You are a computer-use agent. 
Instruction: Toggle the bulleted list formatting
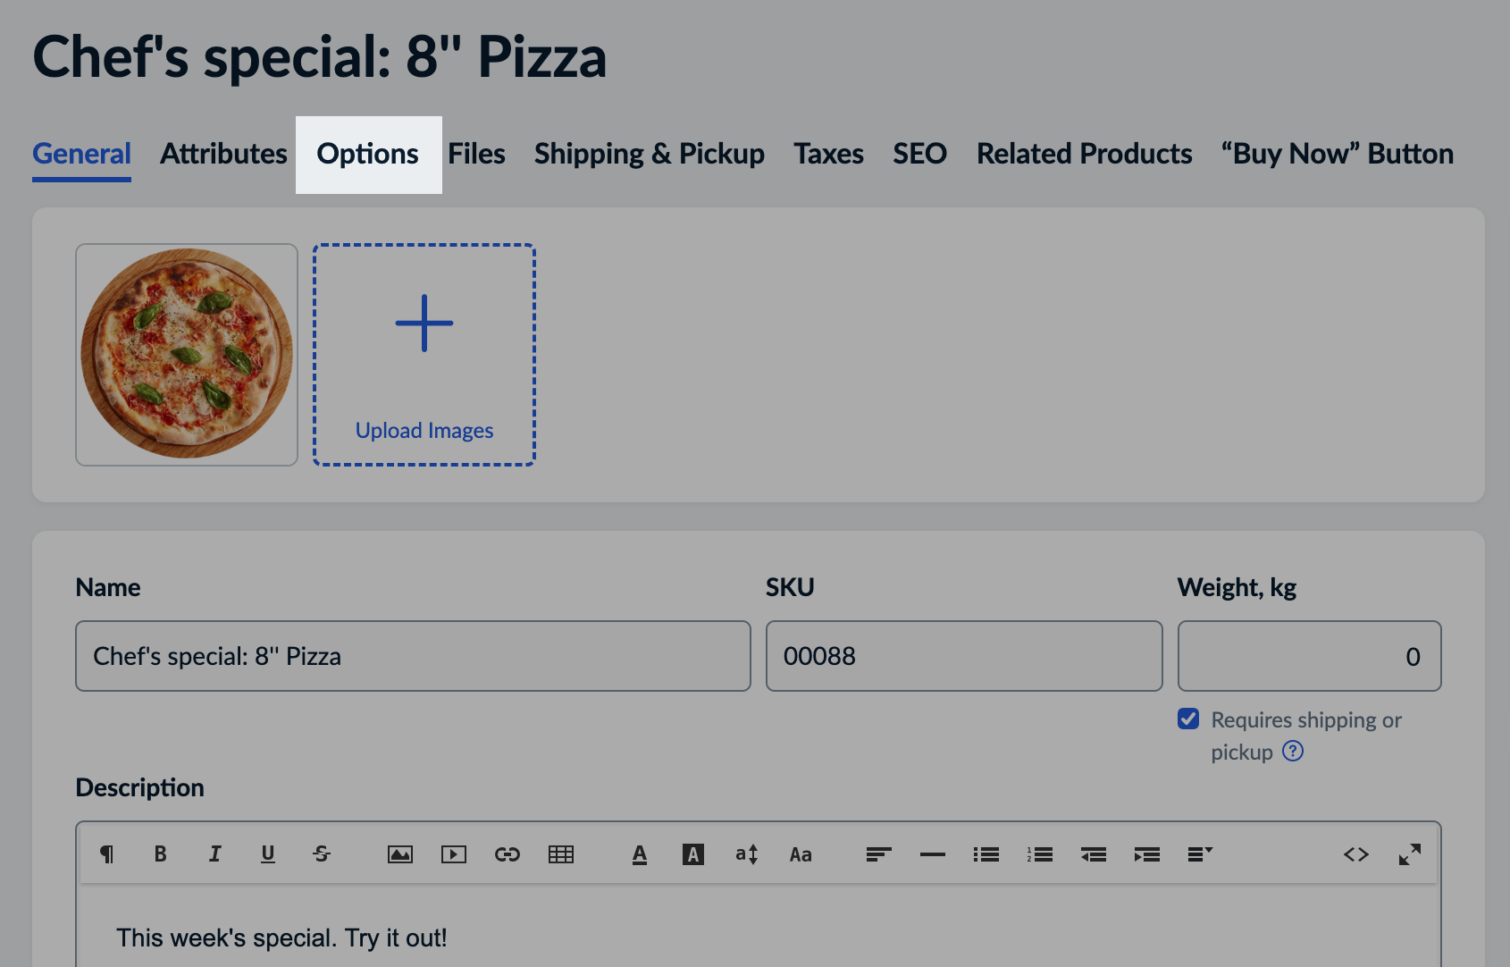[x=986, y=853]
